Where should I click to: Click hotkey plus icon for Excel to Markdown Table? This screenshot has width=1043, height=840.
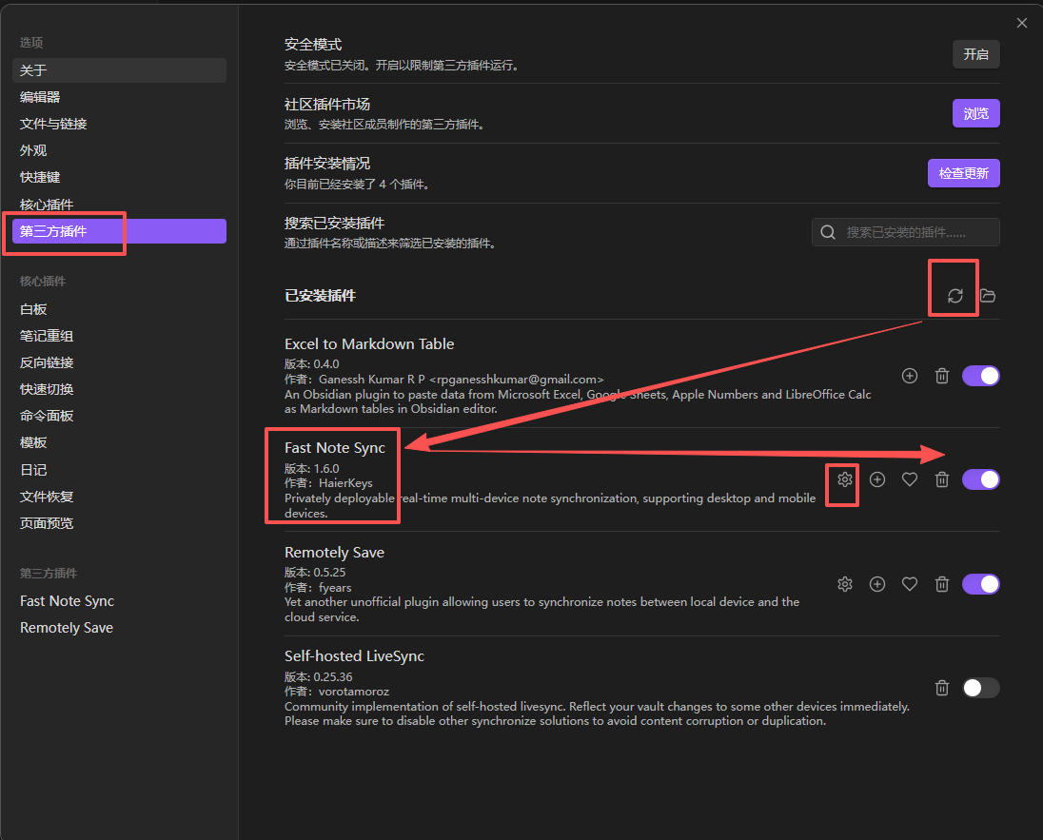(x=910, y=376)
